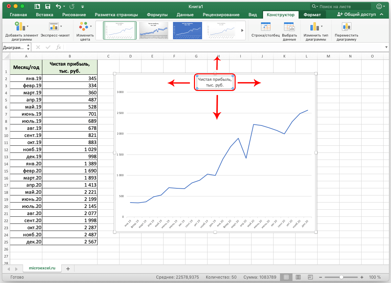
Task: Switch to the Формулы tab
Action: point(157,15)
